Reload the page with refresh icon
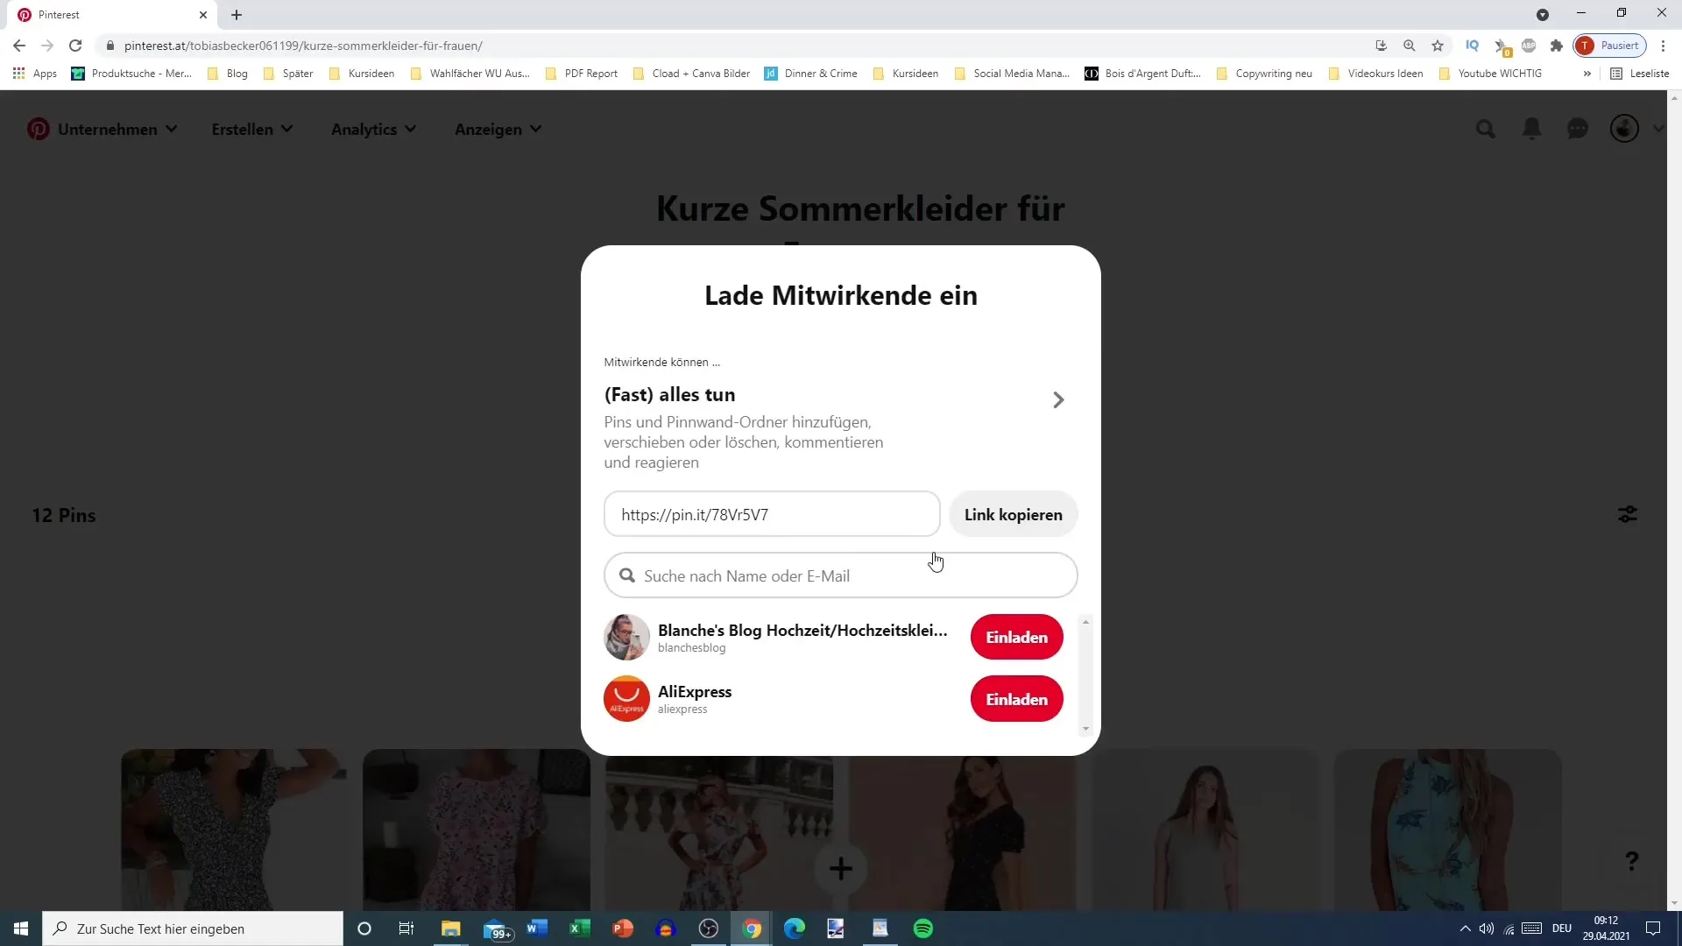Image resolution: width=1682 pixels, height=946 pixels. [75, 46]
